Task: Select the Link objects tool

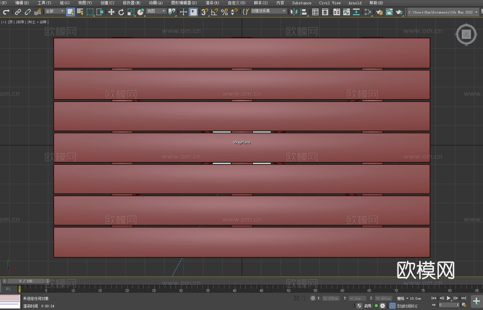Action: pyautogui.click(x=18, y=12)
